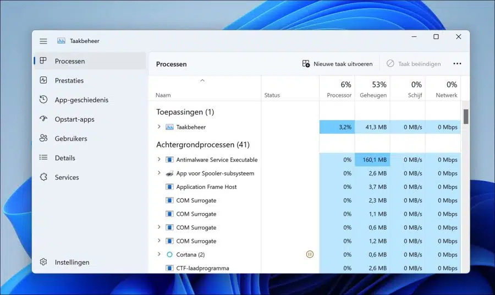The width and height of the screenshot is (495, 295).
Task: Open the Opstart-apps page
Action: pyautogui.click(x=90, y=119)
